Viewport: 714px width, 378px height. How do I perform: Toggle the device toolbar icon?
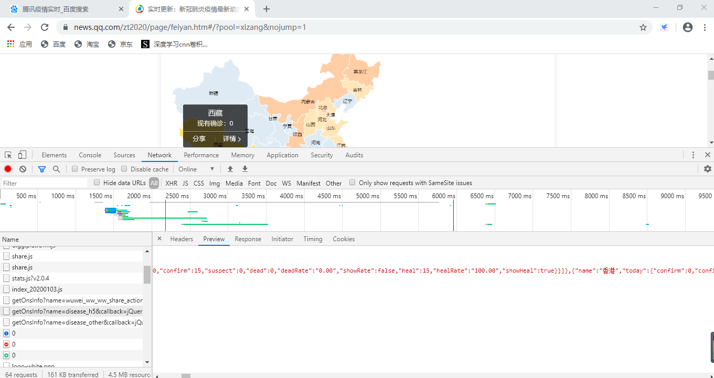click(22, 155)
